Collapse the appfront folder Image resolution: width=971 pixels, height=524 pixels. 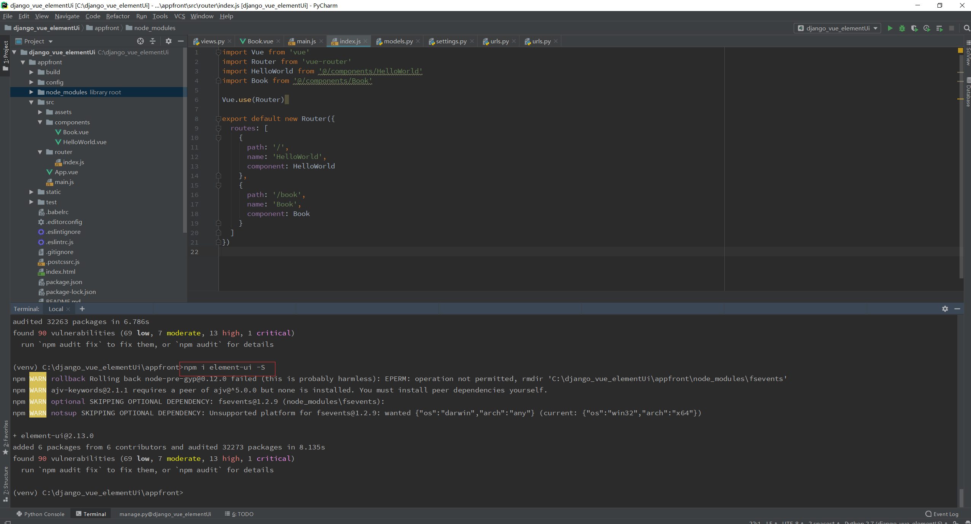23,62
